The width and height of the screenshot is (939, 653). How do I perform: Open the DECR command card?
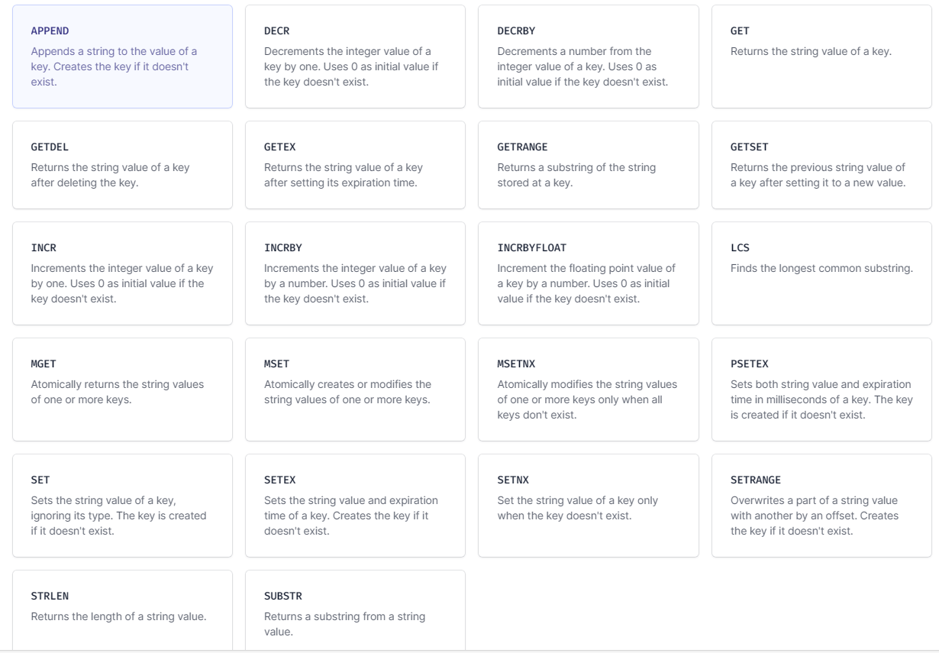[355, 57]
